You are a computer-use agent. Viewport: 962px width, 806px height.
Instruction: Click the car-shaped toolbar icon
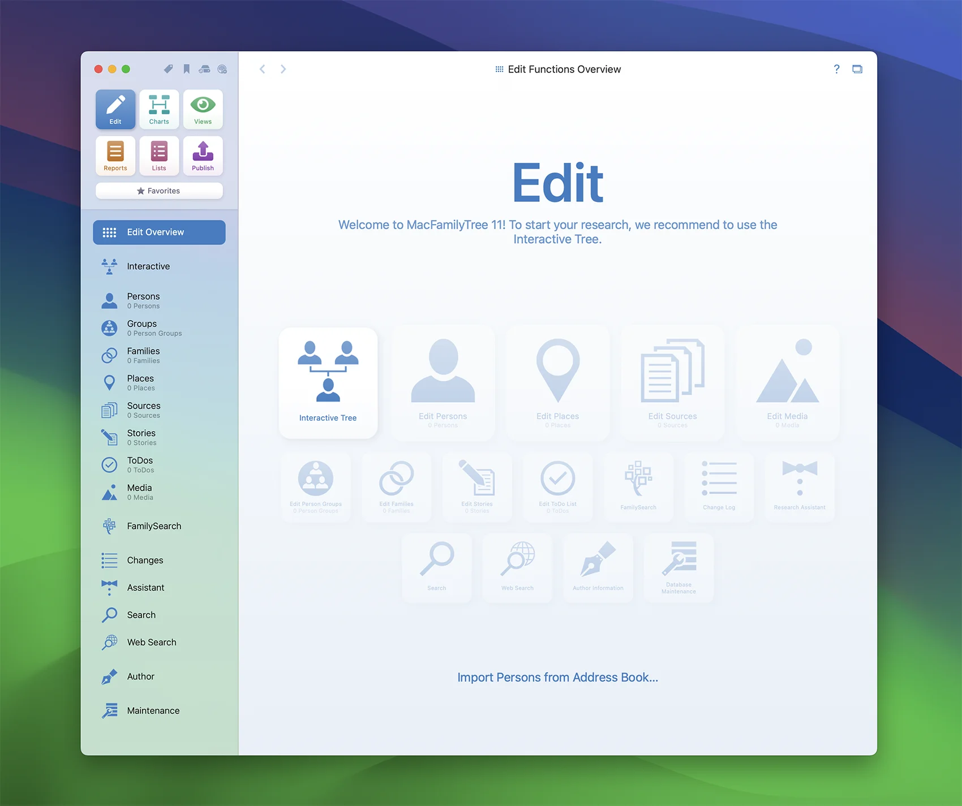click(x=204, y=69)
